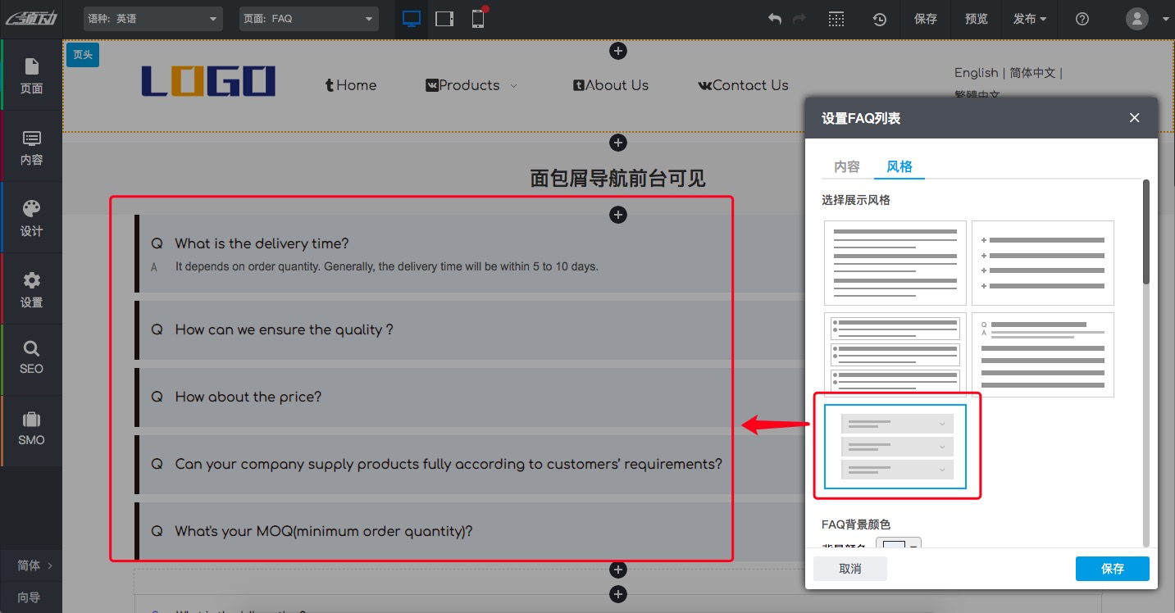
Task: Select the Q and A style thumbnail
Action: pos(1043,355)
